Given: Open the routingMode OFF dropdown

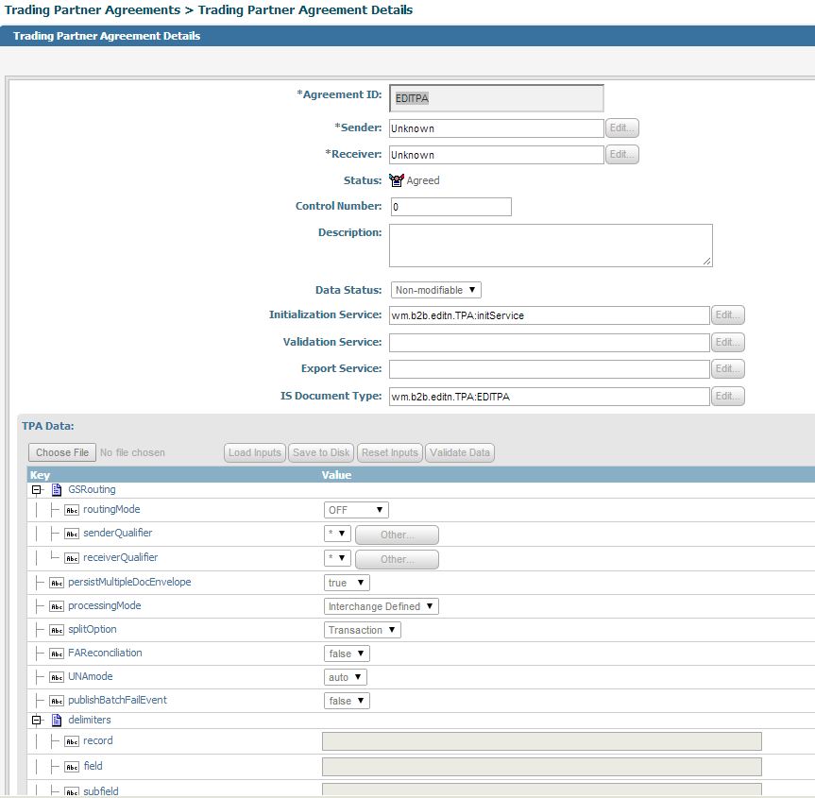Looking at the screenshot, I should [356, 510].
